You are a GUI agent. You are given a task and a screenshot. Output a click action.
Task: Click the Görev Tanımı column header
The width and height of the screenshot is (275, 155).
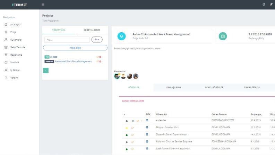(219, 114)
